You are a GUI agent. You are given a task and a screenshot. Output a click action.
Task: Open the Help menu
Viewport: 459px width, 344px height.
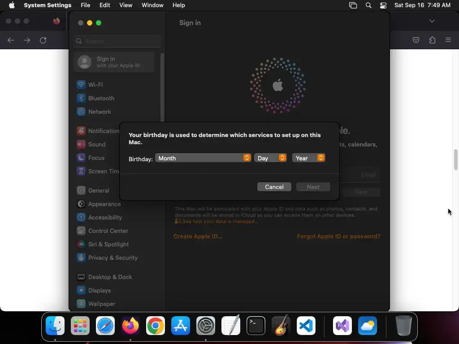pyautogui.click(x=178, y=5)
